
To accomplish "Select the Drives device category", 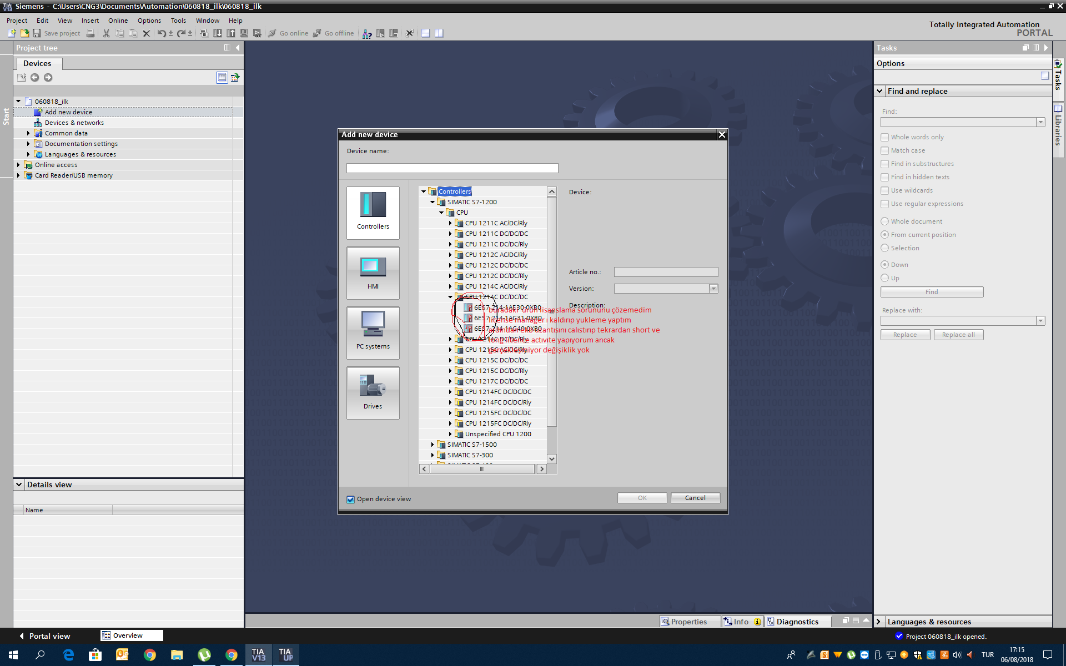I will pyautogui.click(x=373, y=392).
